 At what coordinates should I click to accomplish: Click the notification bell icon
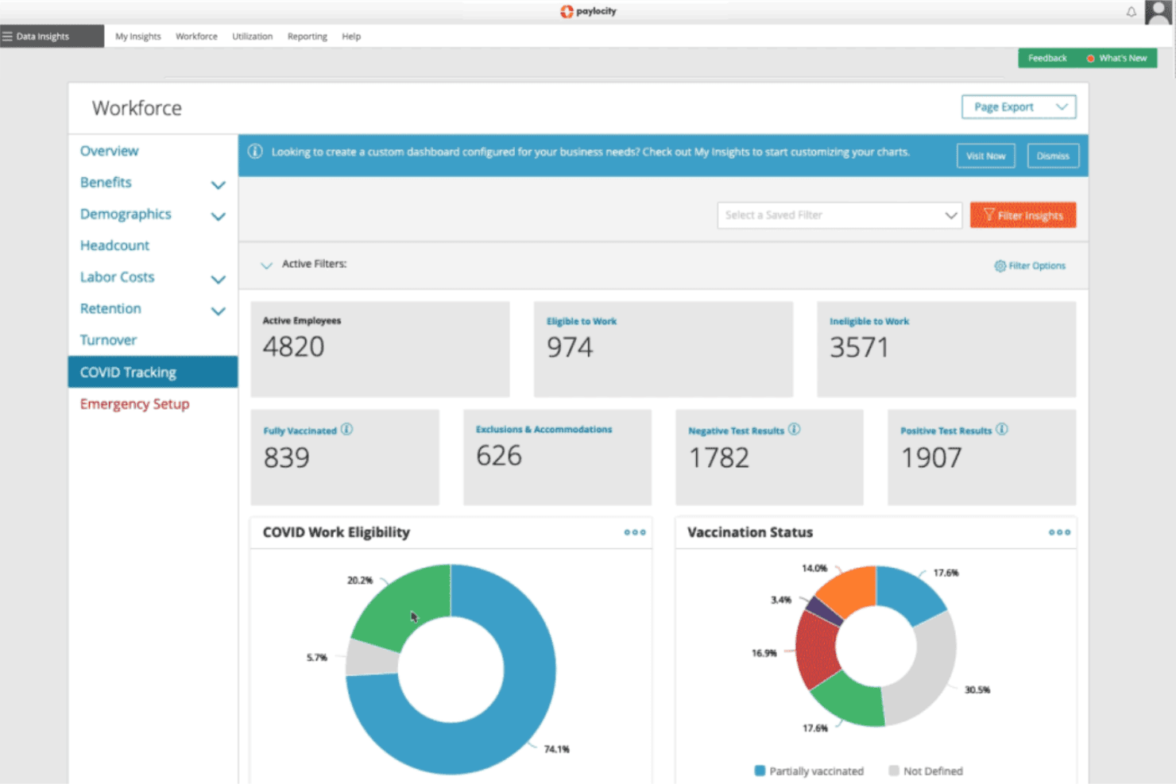click(x=1131, y=12)
